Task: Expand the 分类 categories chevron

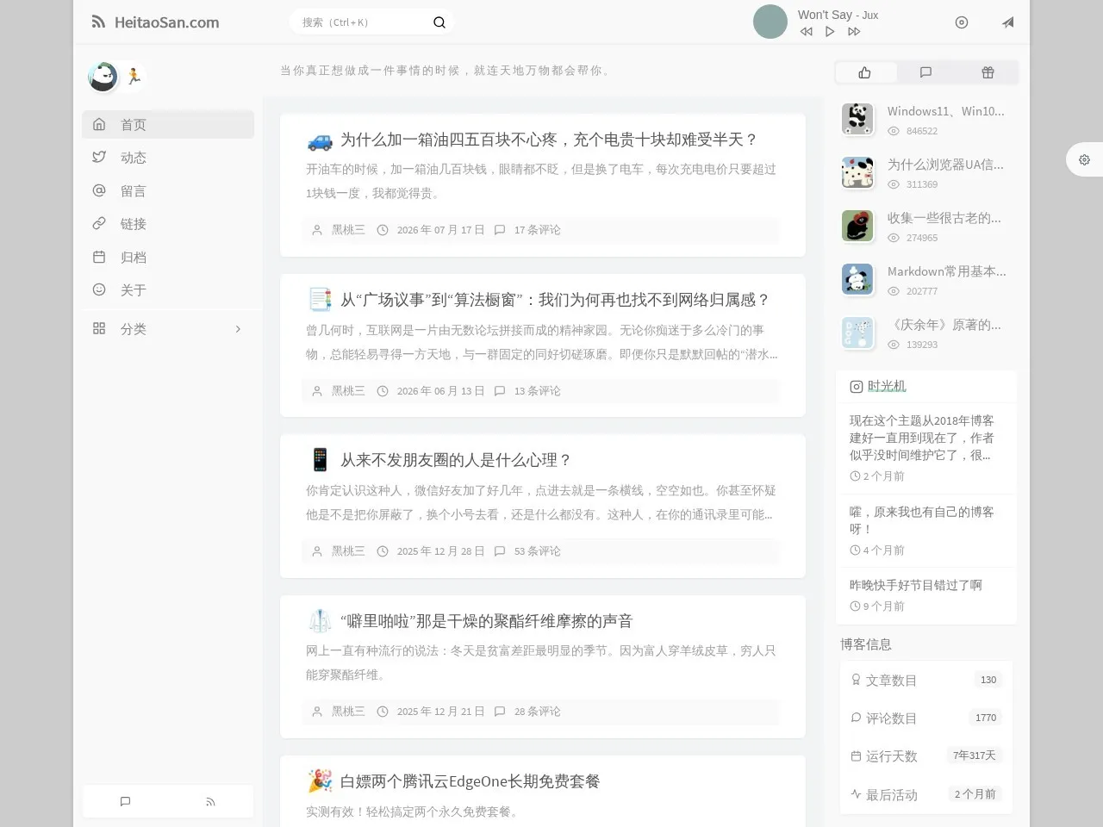Action: pyautogui.click(x=238, y=328)
